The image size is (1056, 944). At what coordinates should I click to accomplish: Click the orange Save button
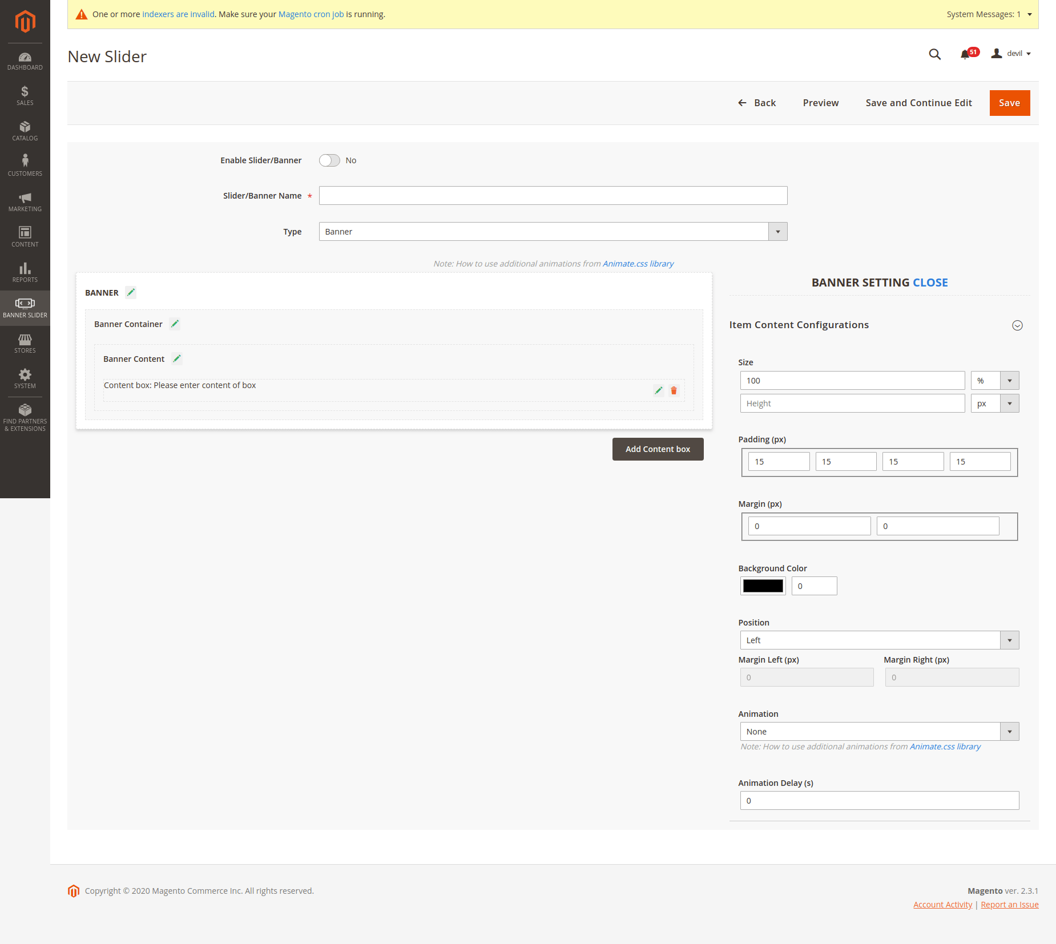pos(1009,103)
